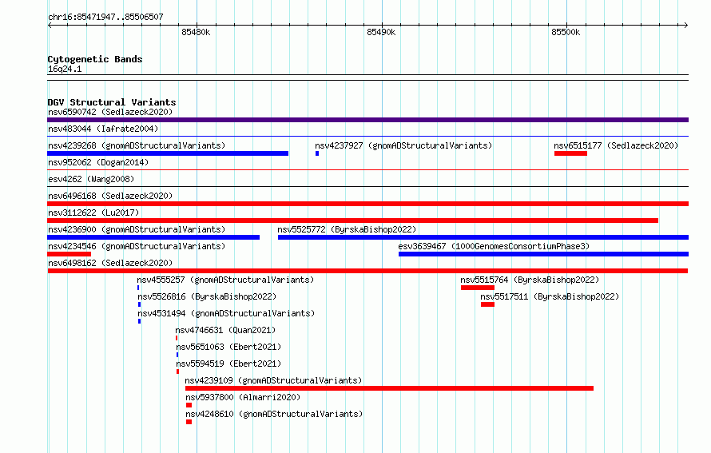The width and height of the screenshot is (711, 453).
Task: Open the nsv5525772 (ByrskaBishop2022) label
Action: tap(347, 229)
